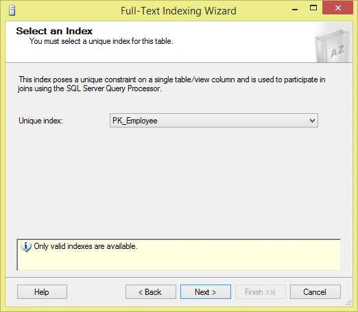This screenshot has width=358, height=312.
Task: Click the Full-Text Indexing Wizard title bar
Action: 178,11
